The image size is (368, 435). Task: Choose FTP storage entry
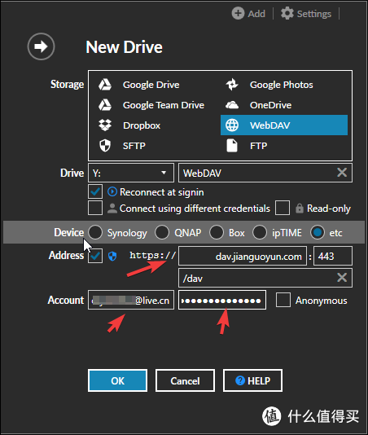[x=284, y=146]
